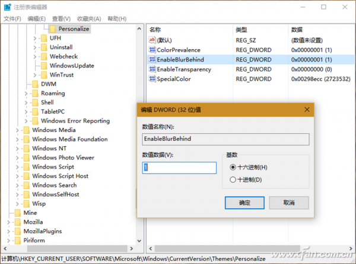Select the WindowsSelfHost tree item

[x=56, y=195]
